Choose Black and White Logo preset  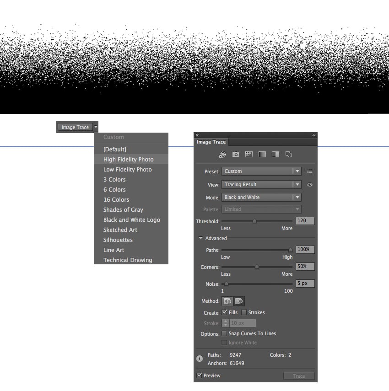tap(131, 220)
